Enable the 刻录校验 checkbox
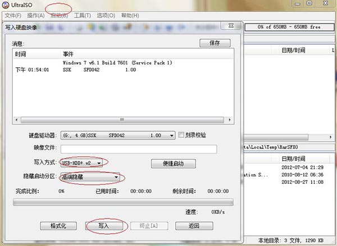The height and width of the screenshot is (246, 337). [181, 134]
